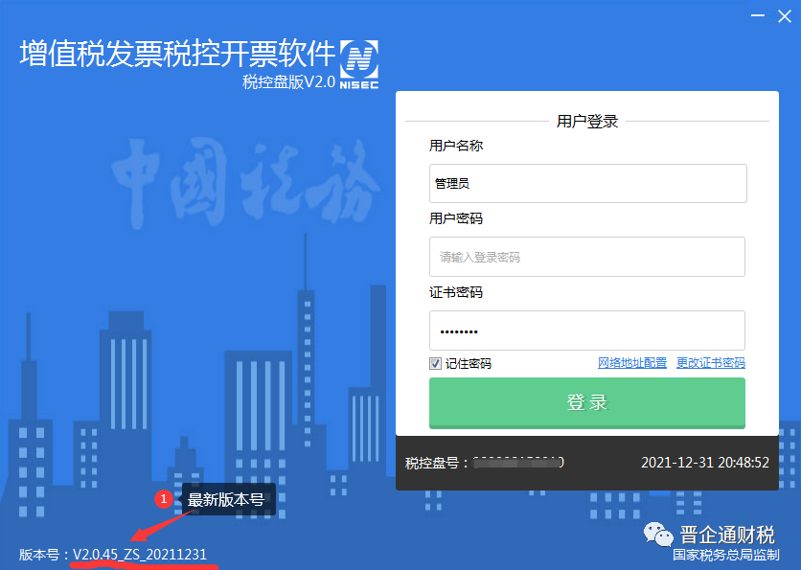Click the 增值税发票税控开票软件 title

tap(177, 54)
